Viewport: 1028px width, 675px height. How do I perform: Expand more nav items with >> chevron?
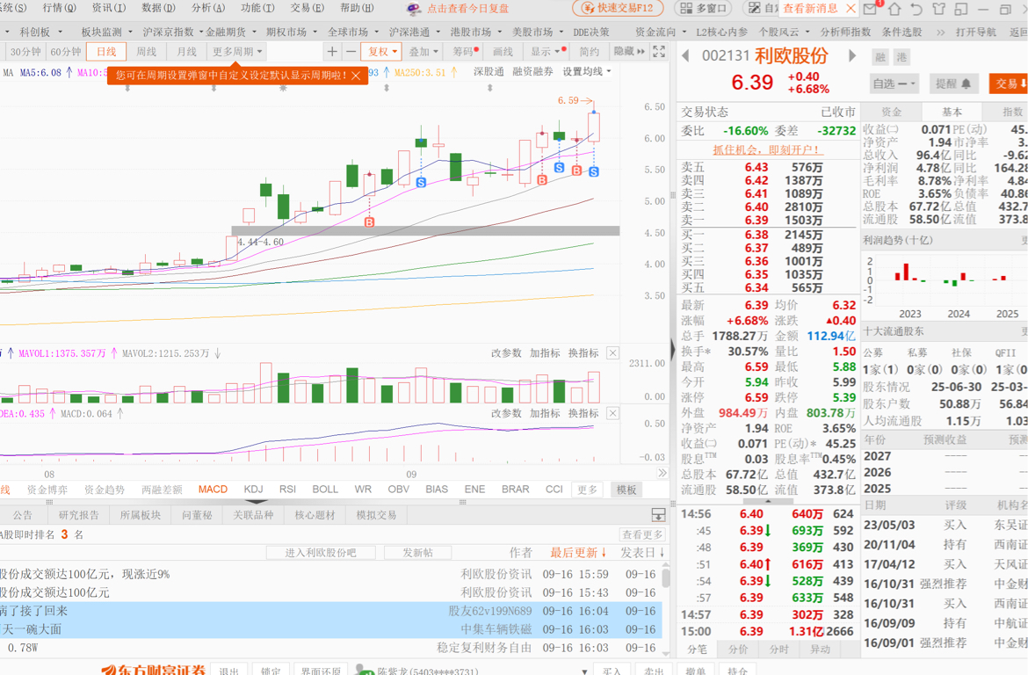click(941, 33)
